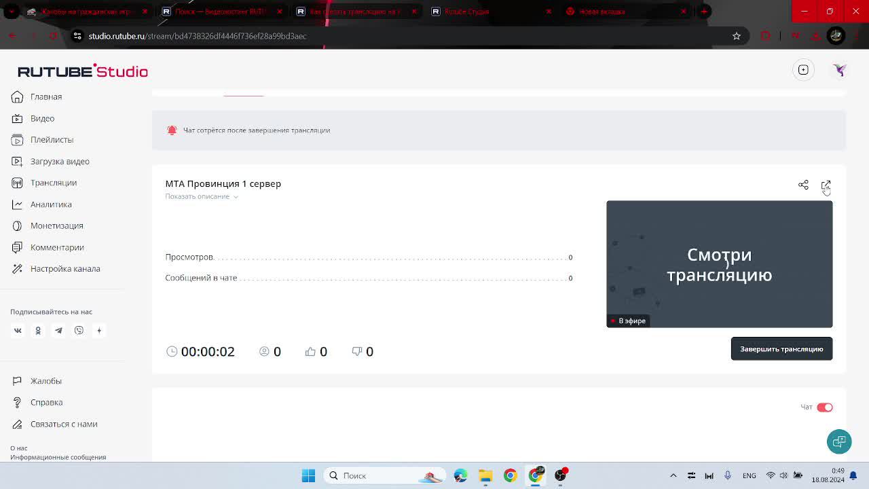Screen dimensions: 869x489
Task: Click the add video icon in header
Action: 803,70
